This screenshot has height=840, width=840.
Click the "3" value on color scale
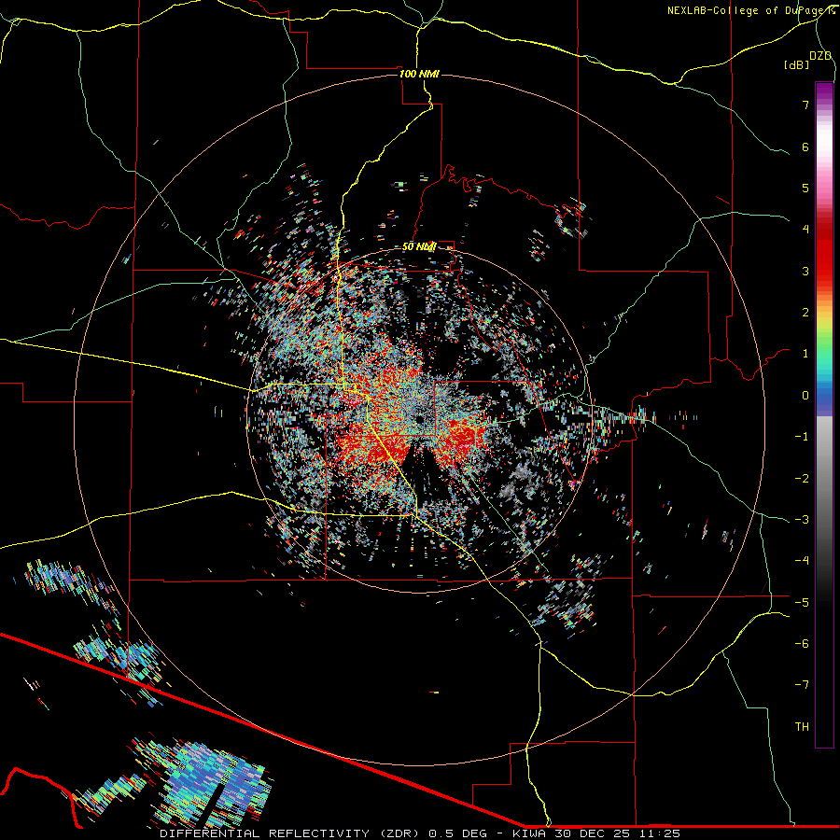point(805,271)
